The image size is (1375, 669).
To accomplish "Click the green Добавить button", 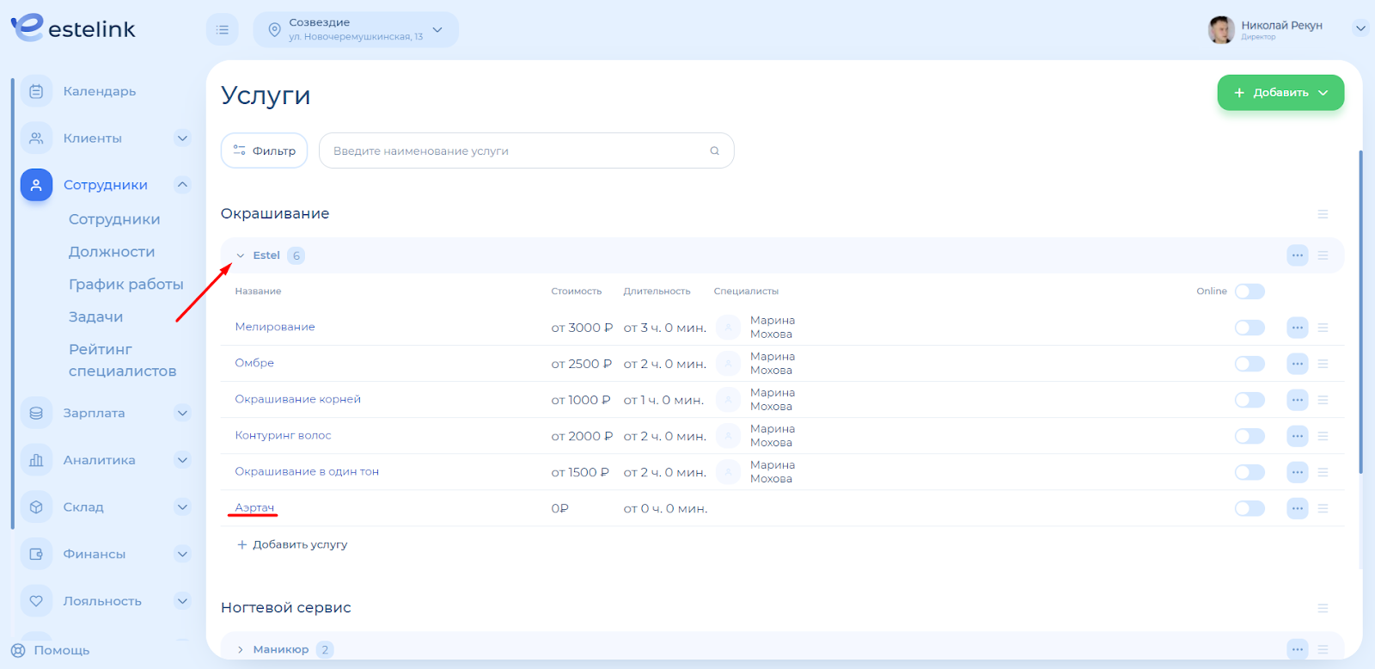I will point(1280,93).
